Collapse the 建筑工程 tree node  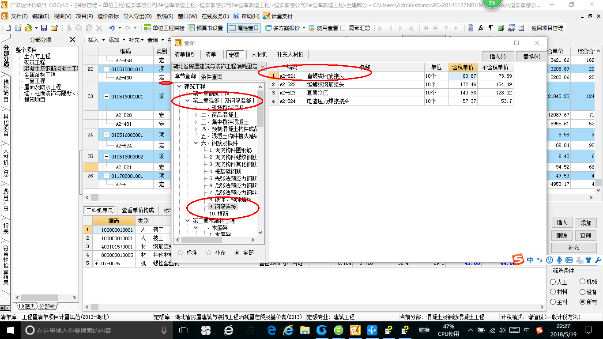(x=179, y=87)
